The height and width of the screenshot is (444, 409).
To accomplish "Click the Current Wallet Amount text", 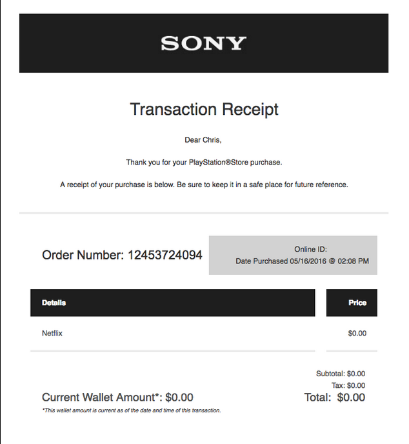I will point(117,398).
